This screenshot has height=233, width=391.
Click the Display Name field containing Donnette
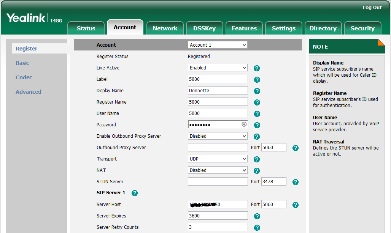pyautogui.click(x=218, y=91)
